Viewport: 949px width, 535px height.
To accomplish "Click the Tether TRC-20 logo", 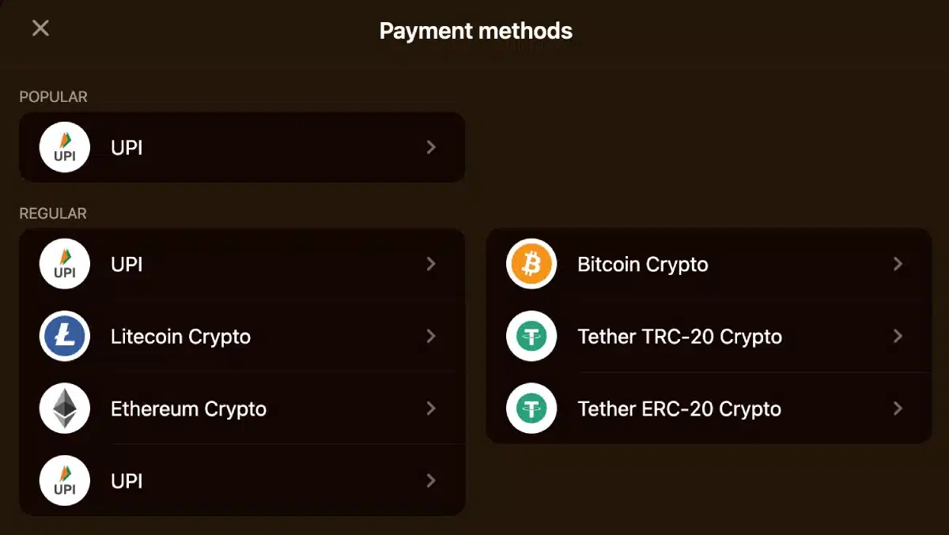I will tap(531, 337).
